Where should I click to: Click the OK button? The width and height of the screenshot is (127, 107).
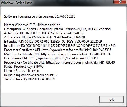pyautogui.click(x=111, y=99)
